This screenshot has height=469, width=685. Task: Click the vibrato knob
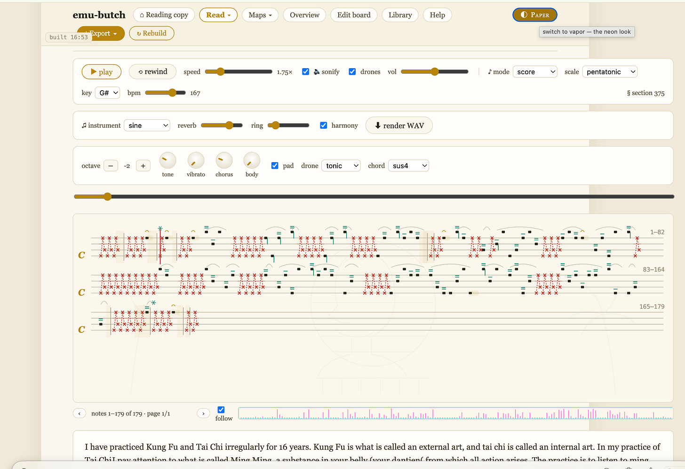[x=196, y=161]
